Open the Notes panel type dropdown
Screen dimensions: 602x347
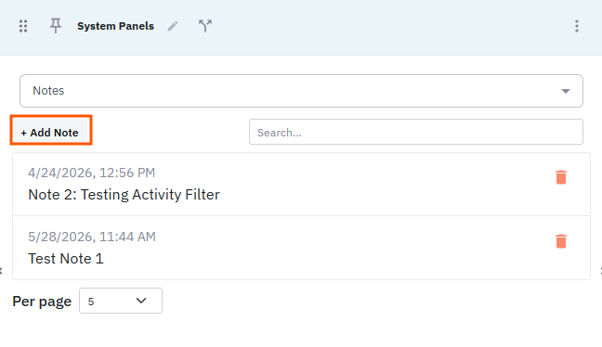[301, 91]
